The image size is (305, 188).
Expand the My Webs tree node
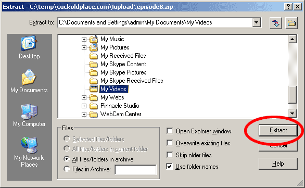84,97
